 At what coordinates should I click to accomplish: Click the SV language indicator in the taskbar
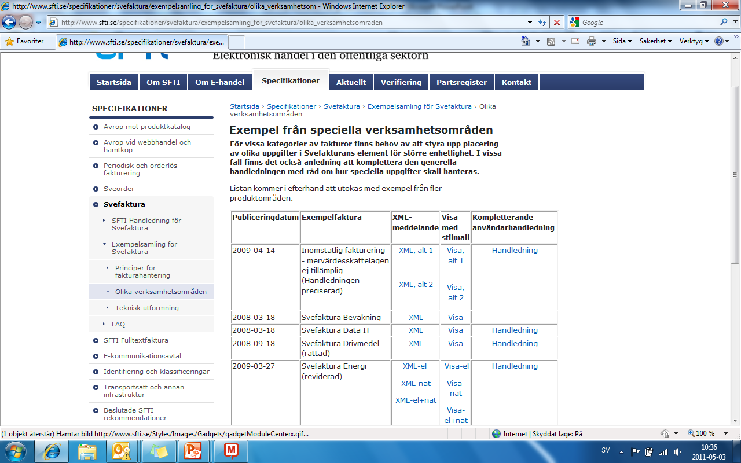click(x=606, y=450)
